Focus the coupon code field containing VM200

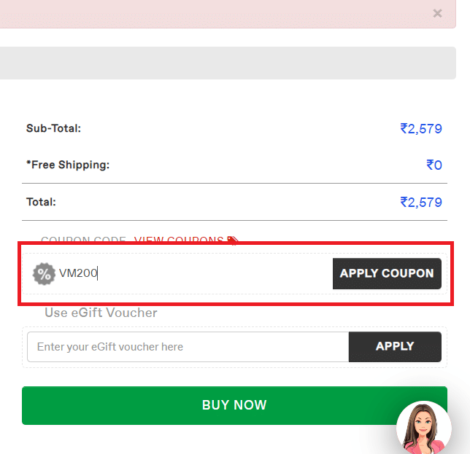click(190, 274)
